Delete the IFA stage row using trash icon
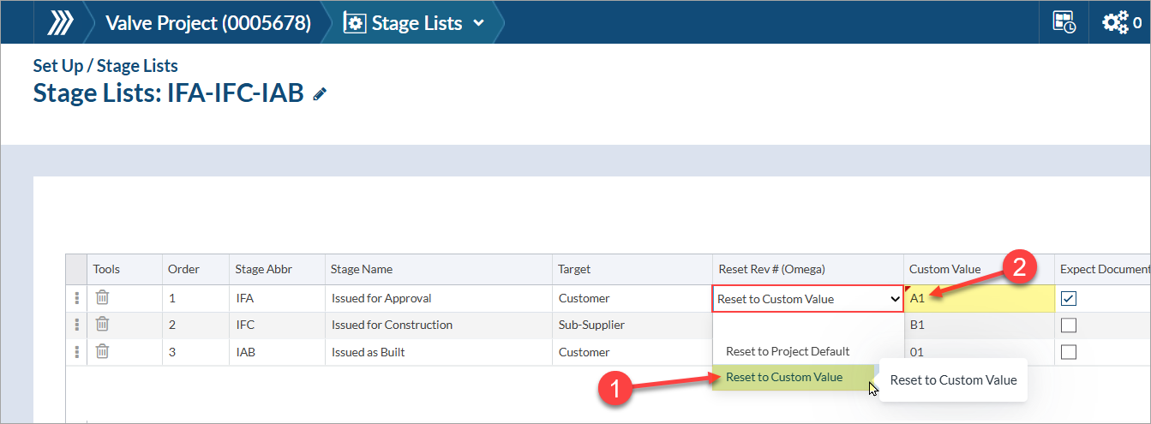Image resolution: width=1151 pixels, height=424 pixels. click(102, 298)
